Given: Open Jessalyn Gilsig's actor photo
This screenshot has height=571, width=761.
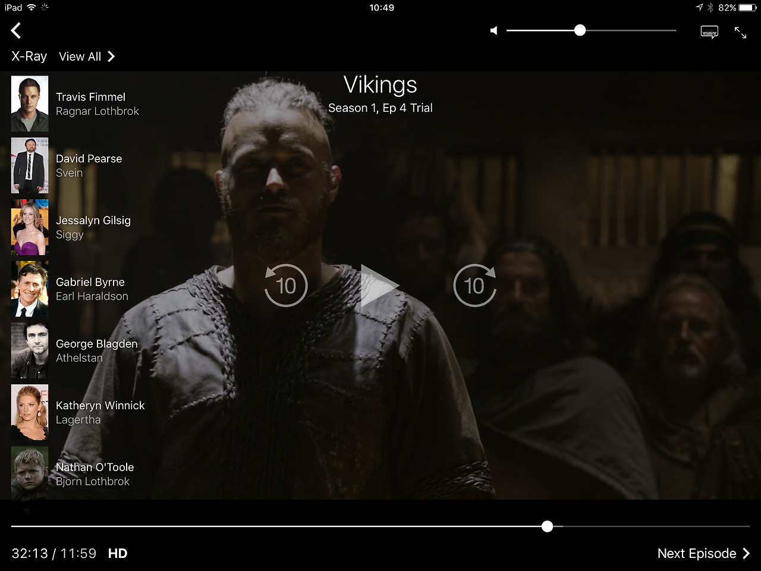Looking at the screenshot, I should coord(30,227).
